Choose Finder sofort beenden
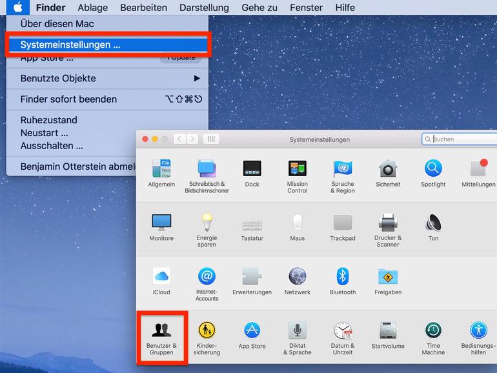497x373 pixels. [x=107, y=99]
